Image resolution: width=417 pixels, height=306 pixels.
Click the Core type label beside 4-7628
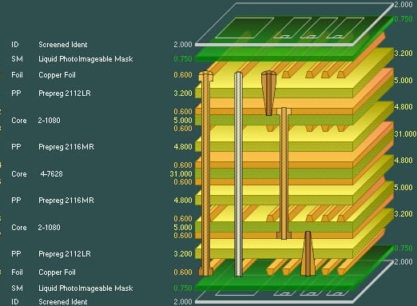[x=19, y=174]
